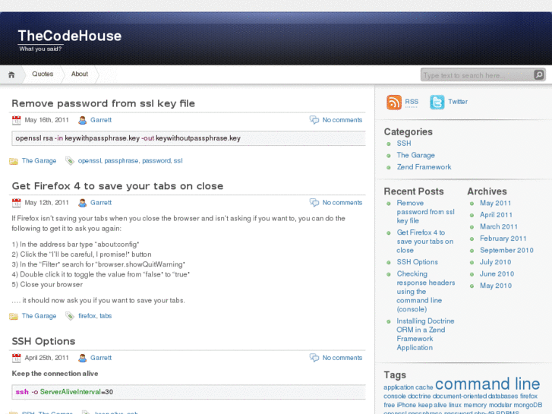Click calendar icon beside May 12th, 2011

(x=16, y=203)
